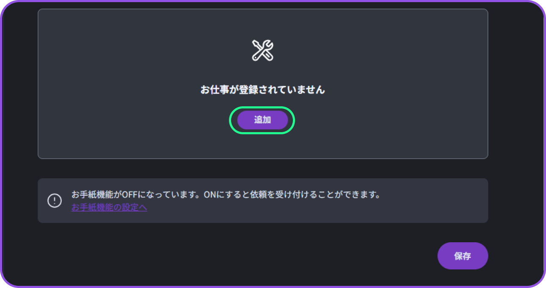Click the purple 追加 button
This screenshot has width=546, height=288.
262,120
